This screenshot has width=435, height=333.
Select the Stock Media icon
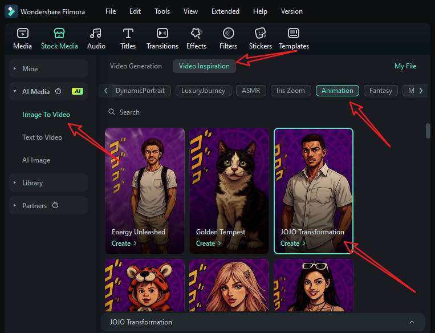click(59, 33)
